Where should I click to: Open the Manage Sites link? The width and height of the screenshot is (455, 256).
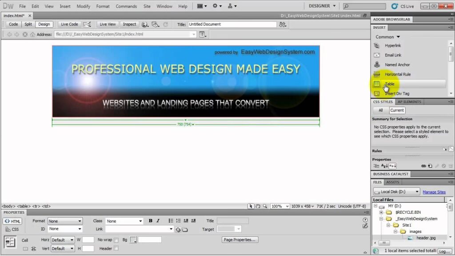tap(434, 192)
